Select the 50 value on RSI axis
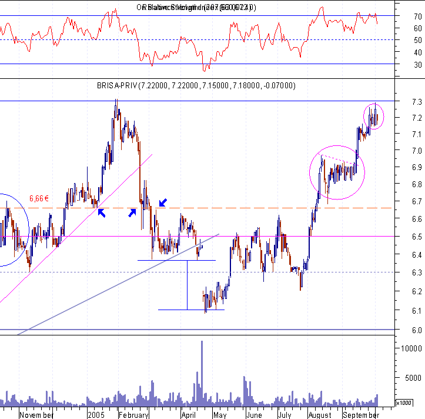The height and width of the screenshot is (419, 425). 418,41
